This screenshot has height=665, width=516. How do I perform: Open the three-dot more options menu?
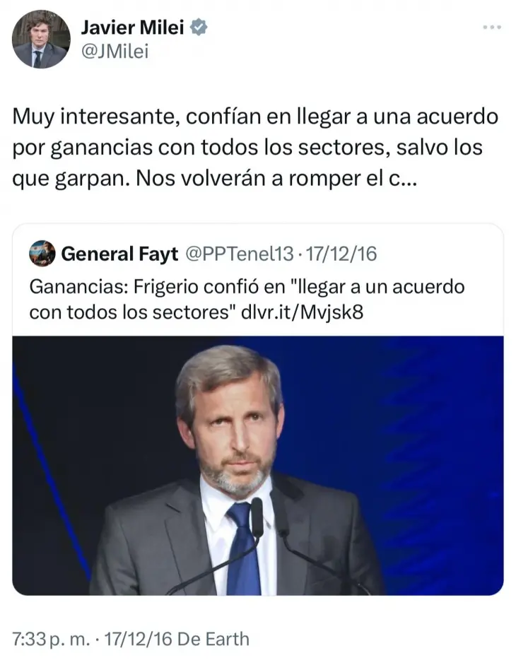click(x=492, y=27)
